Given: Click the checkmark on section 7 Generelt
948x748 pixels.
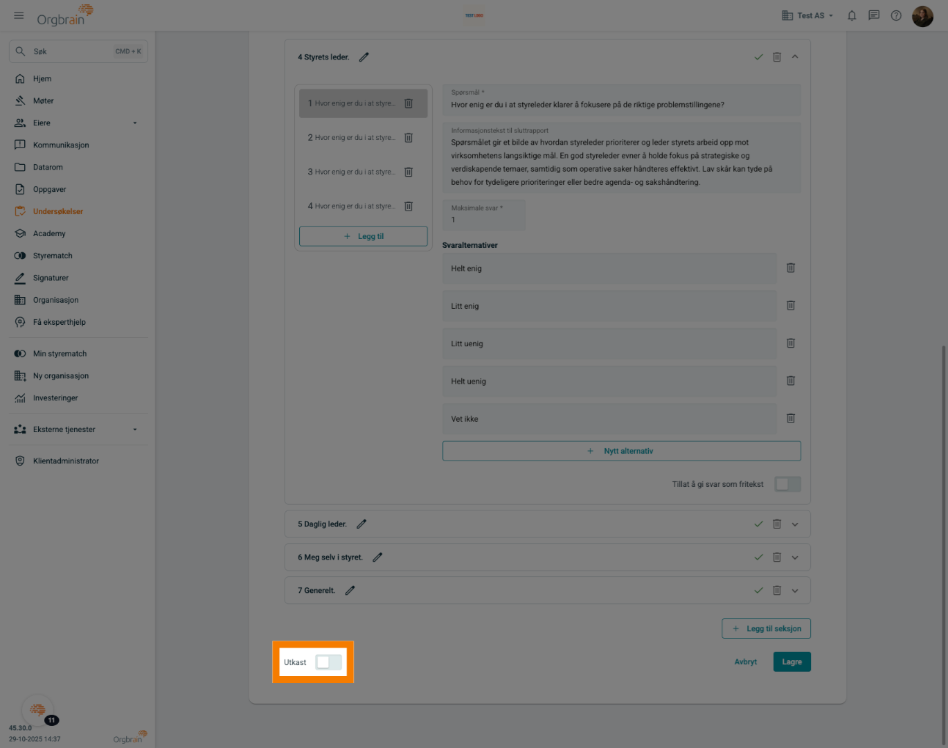Looking at the screenshot, I should 758,591.
